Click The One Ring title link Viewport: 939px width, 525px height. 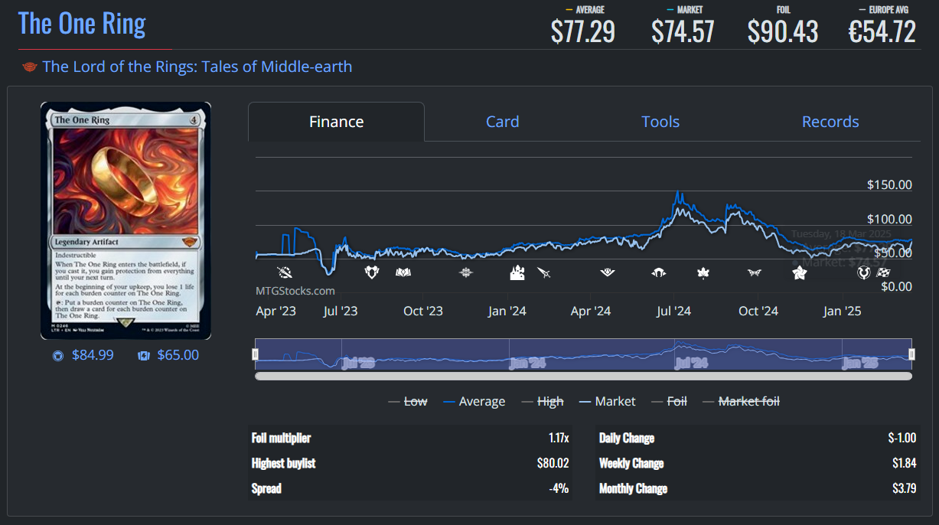click(x=82, y=23)
